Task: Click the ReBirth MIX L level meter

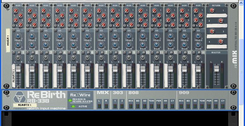Action: pos(99,106)
